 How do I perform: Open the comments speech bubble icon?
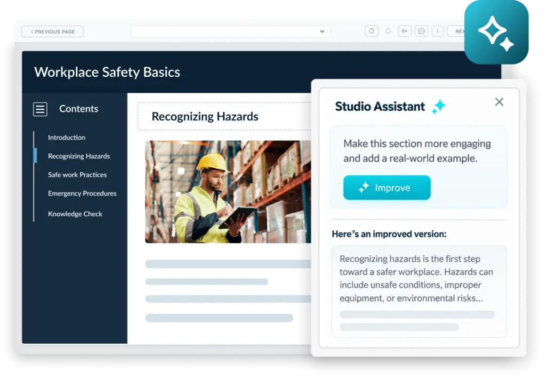421,31
